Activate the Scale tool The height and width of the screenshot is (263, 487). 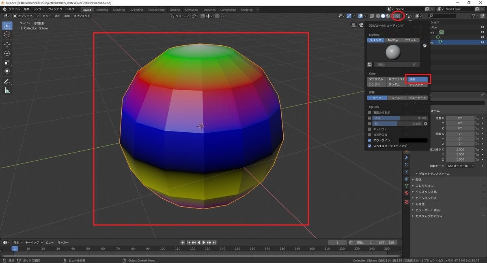coord(7,62)
